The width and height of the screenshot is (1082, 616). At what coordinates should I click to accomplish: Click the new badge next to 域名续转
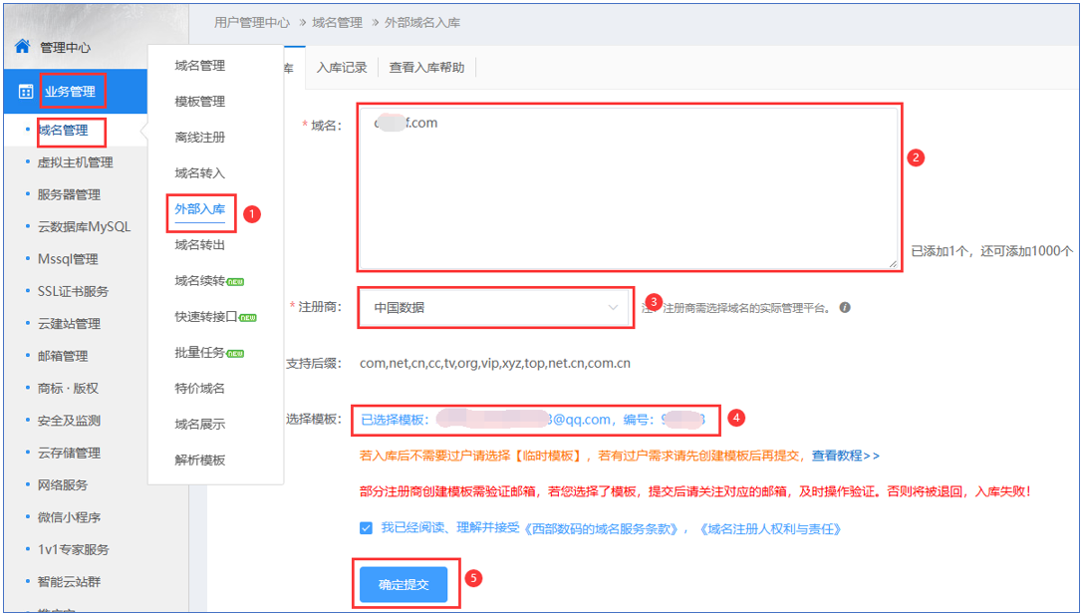[x=236, y=282]
